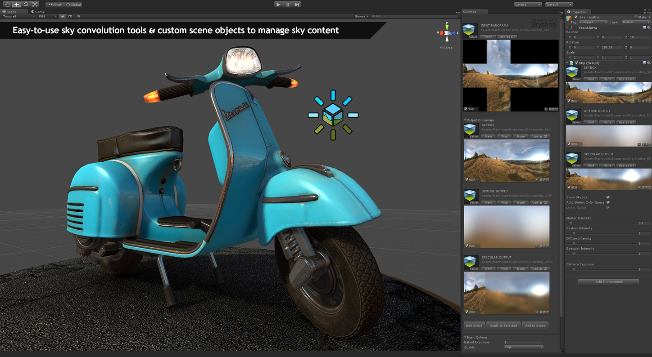The height and width of the screenshot is (357, 652).
Task: Click the Inspector SKYBOX cube Select icon
Action: point(573,73)
